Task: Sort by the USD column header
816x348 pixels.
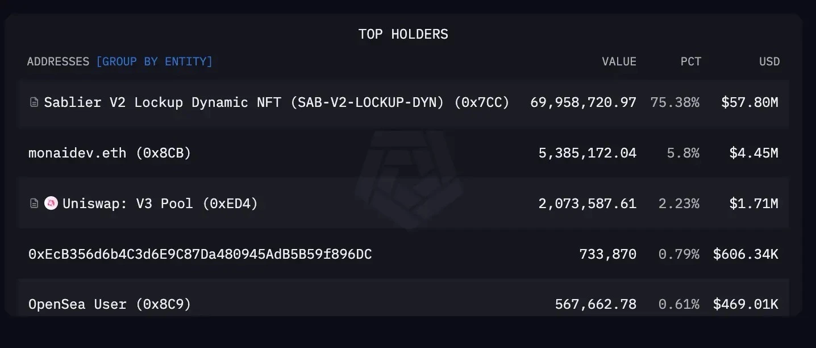Action: (x=769, y=61)
